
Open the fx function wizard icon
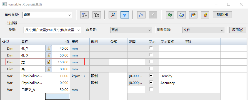141,15
